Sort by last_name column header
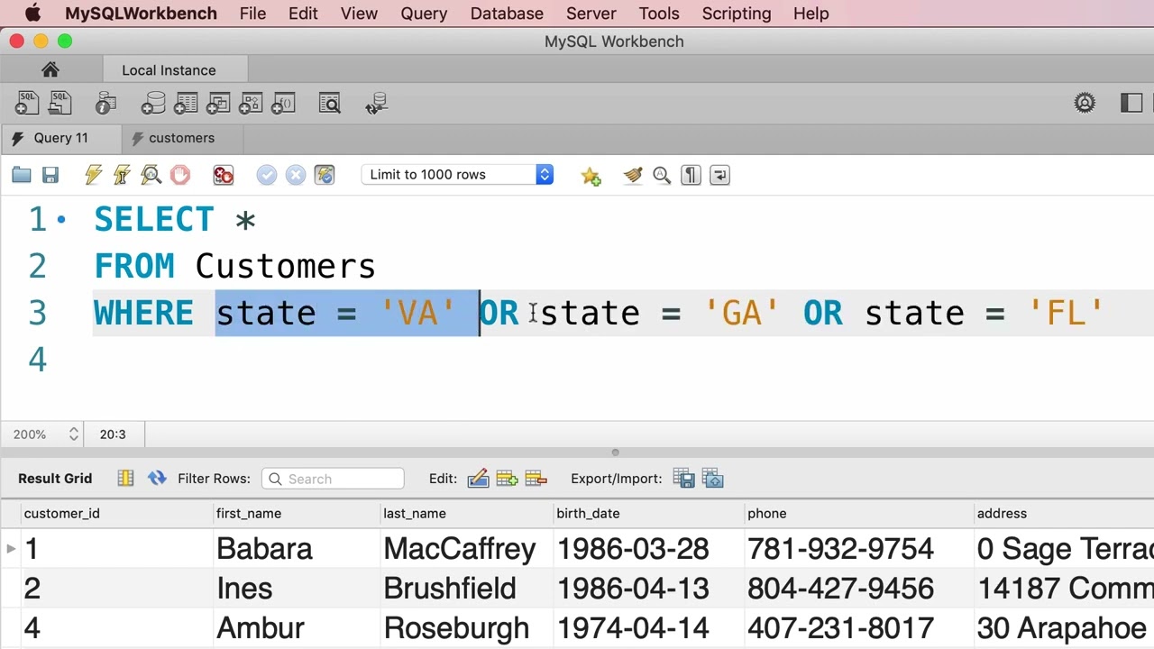 (467, 514)
